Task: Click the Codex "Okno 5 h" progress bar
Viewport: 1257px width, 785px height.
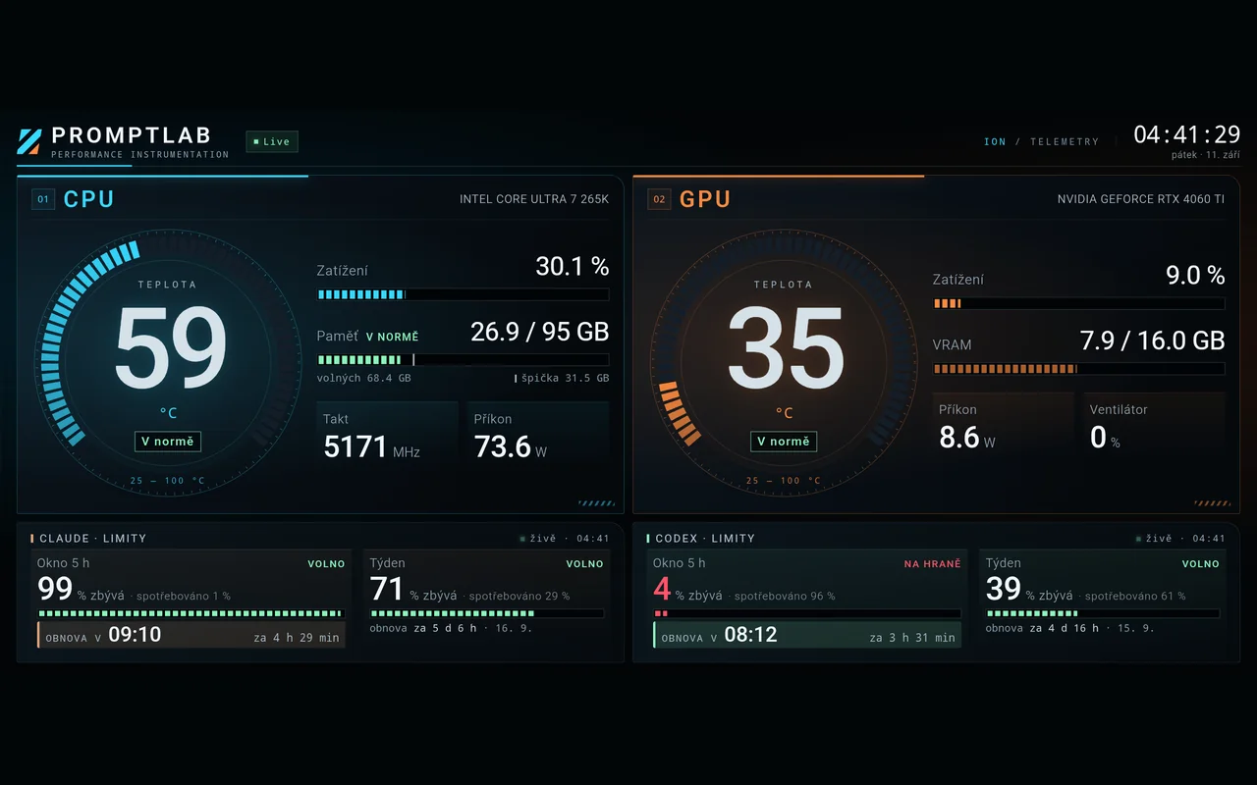Action: click(x=807, y=613)
